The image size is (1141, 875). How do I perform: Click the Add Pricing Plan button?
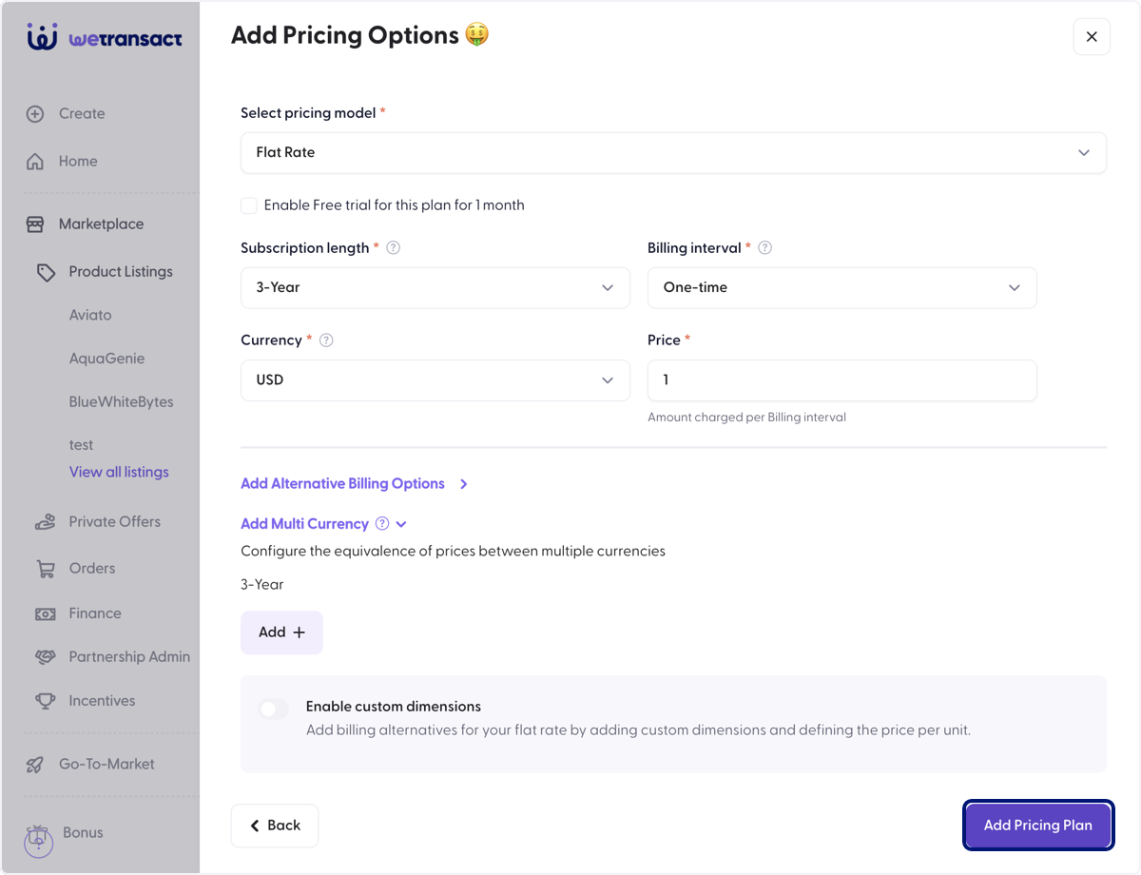1038,826
